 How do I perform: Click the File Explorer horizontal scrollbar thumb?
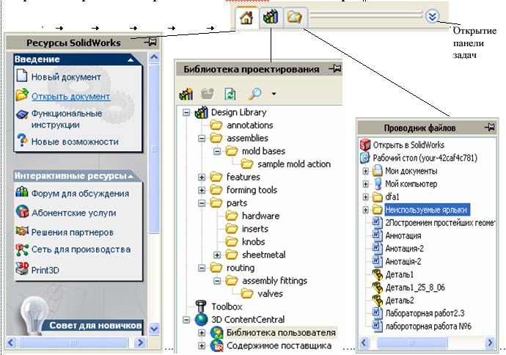[412, 343]
